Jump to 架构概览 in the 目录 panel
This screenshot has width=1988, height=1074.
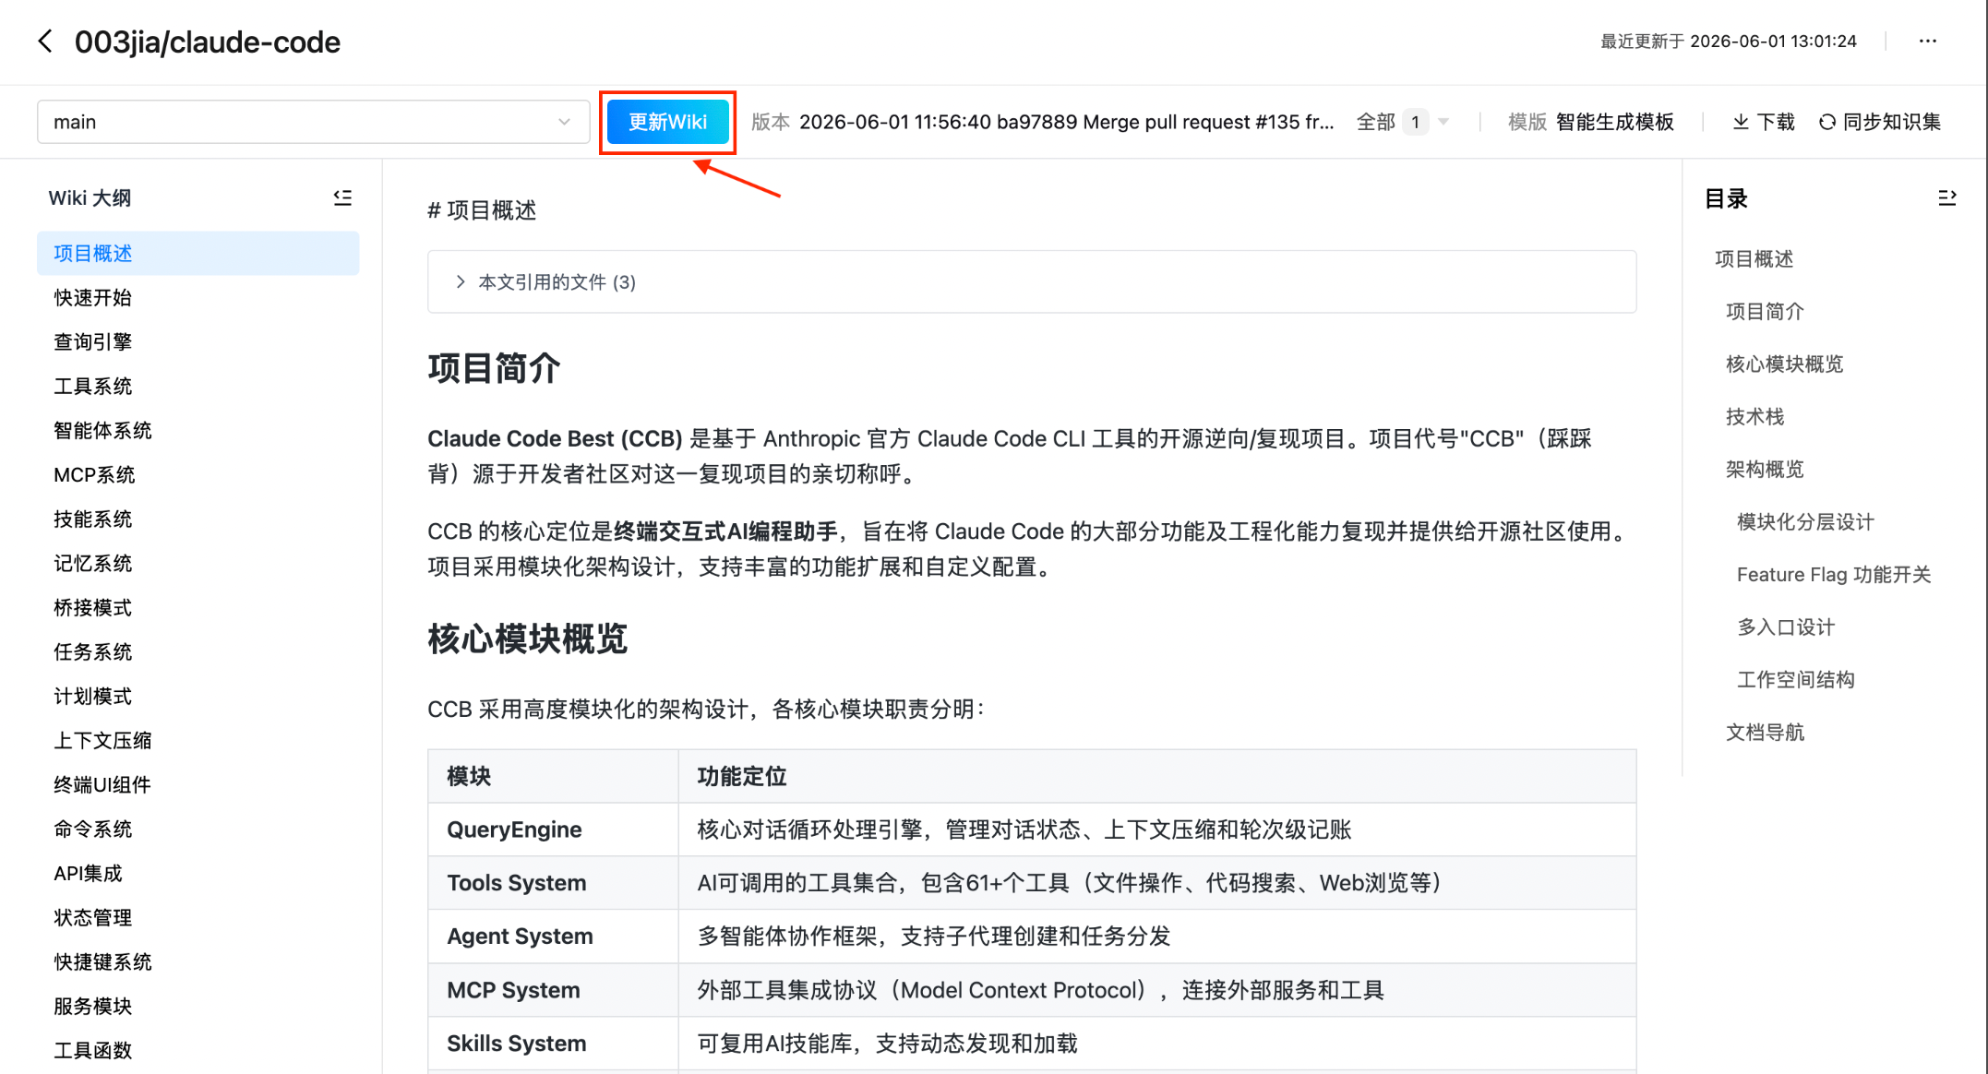point(1765,469)
